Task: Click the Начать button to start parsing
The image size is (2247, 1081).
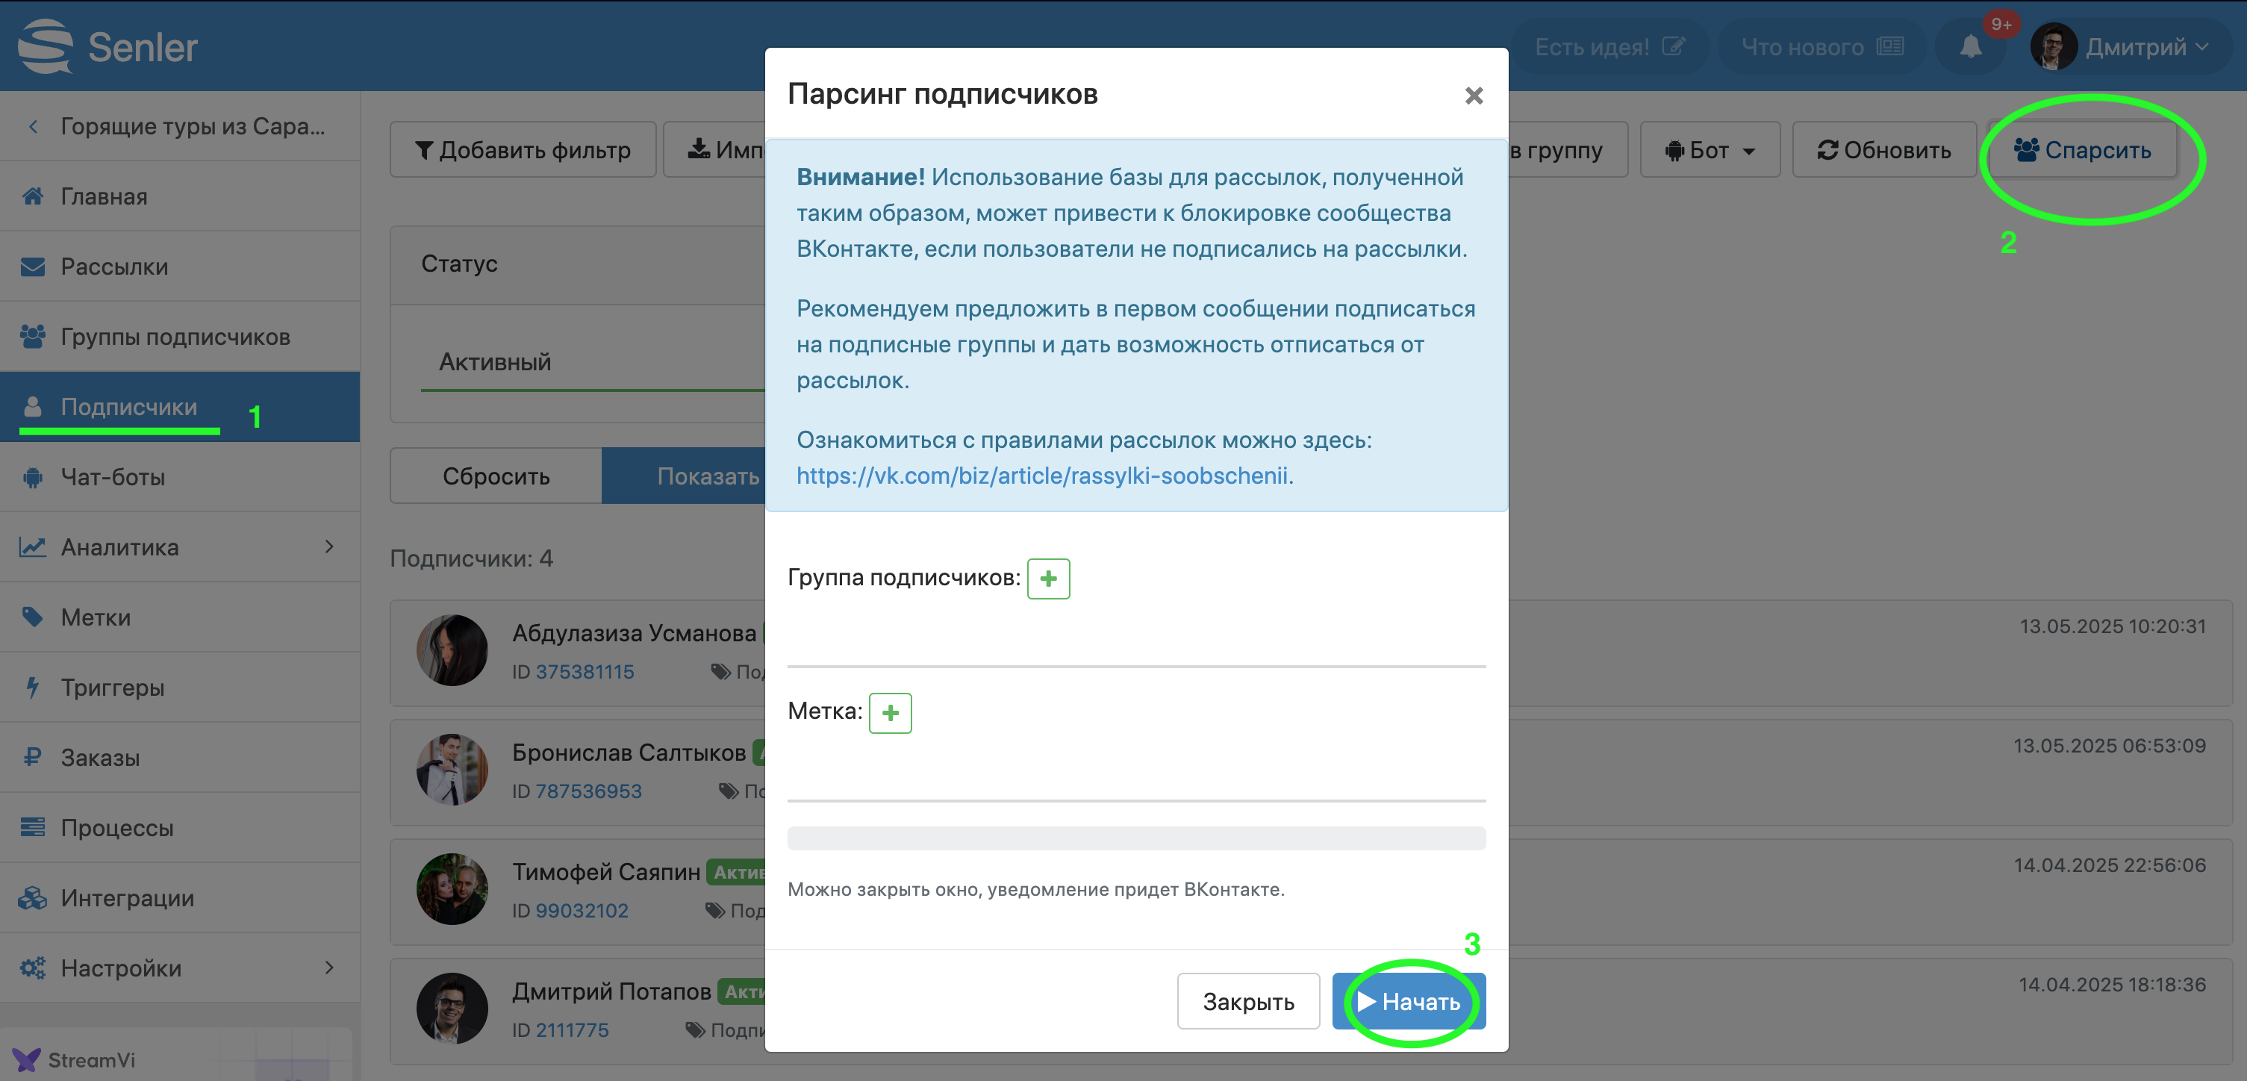Action: pyautogui.click(x=1408, y=1000)
